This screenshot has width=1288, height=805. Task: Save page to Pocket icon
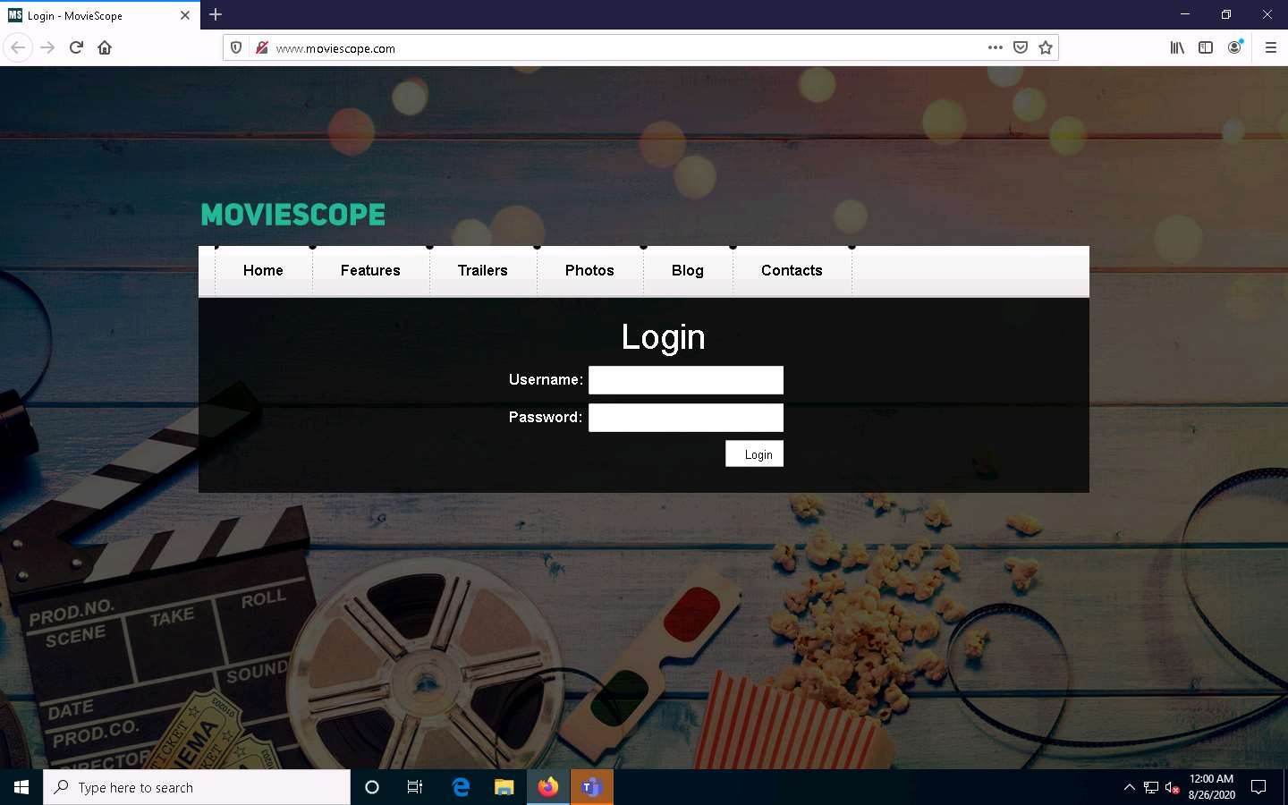pyautogui.click(x=1021, y=47)
